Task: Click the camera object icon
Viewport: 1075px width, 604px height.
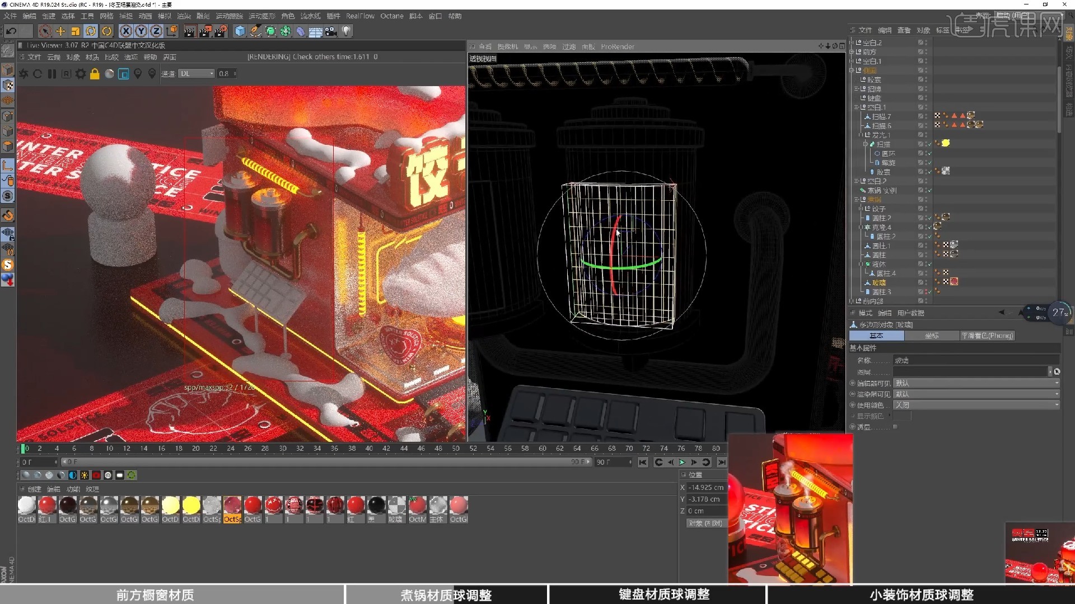Action: coord(331,31)
